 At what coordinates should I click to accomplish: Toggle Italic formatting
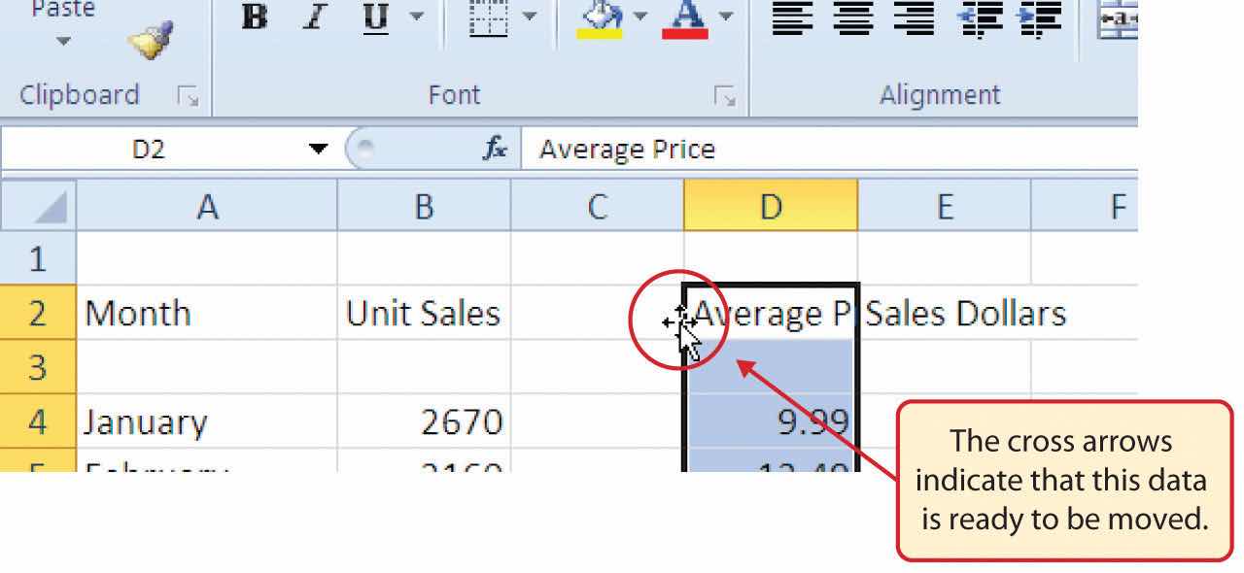click(x=313, y=19)
